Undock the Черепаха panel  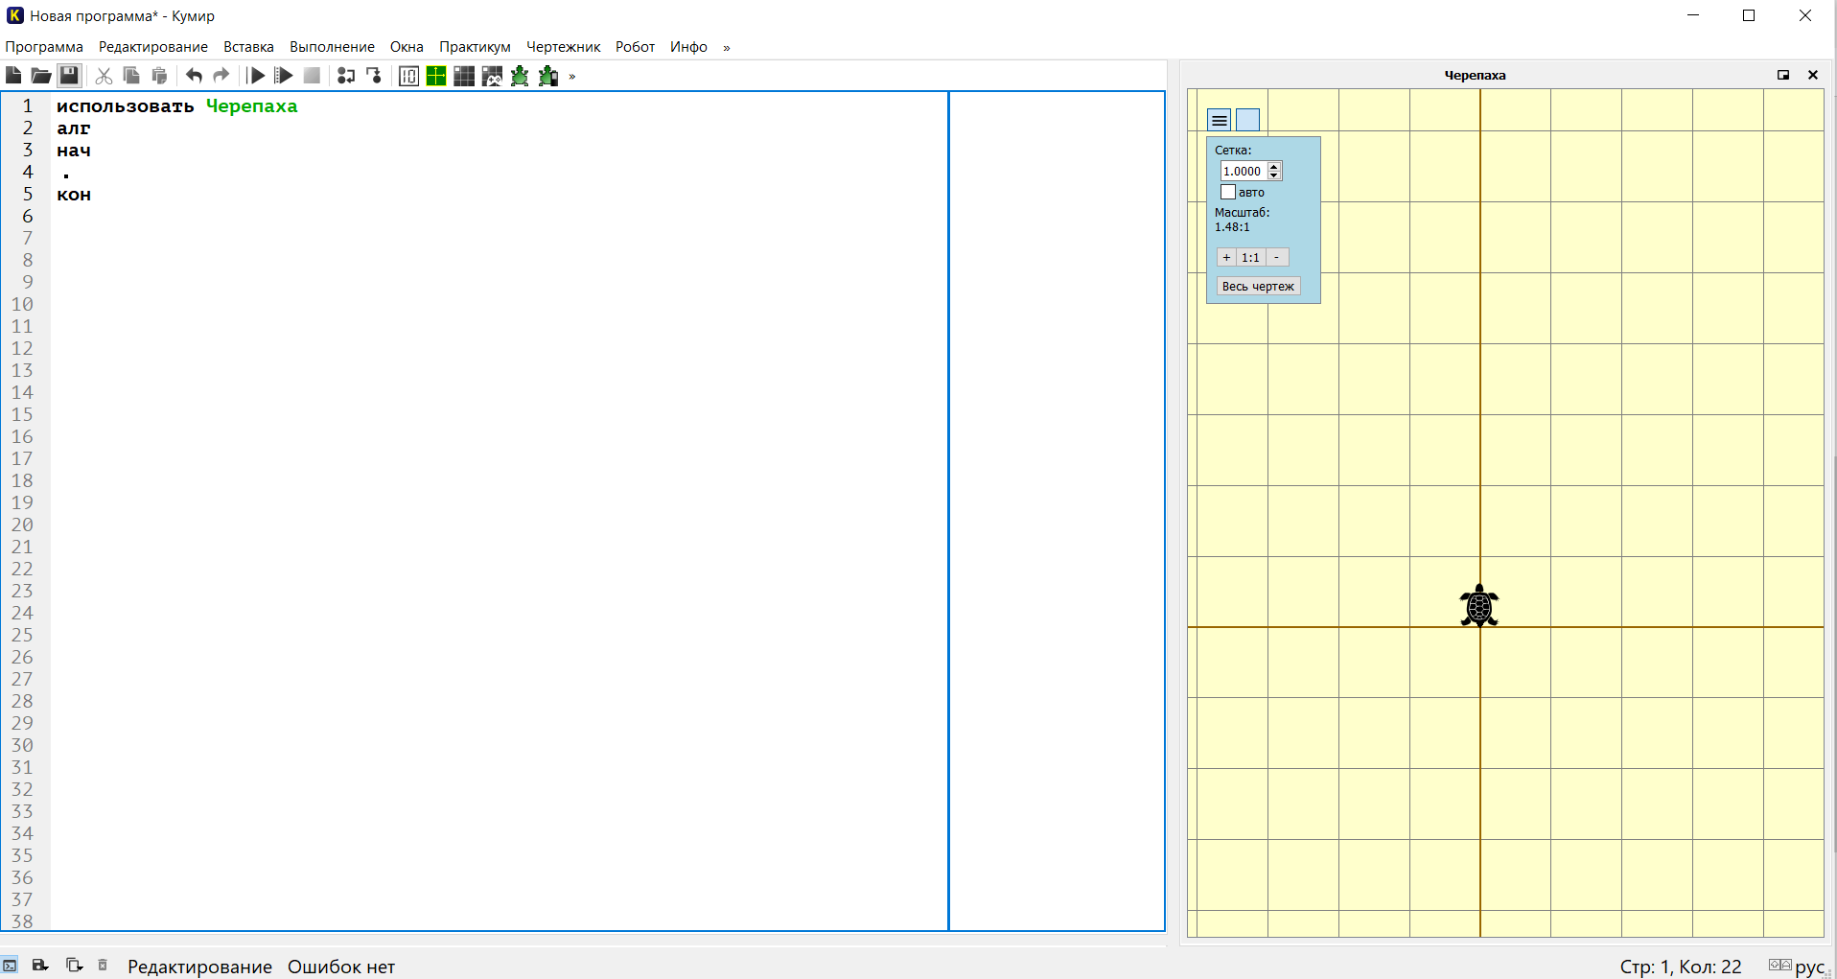(1783, 75)
